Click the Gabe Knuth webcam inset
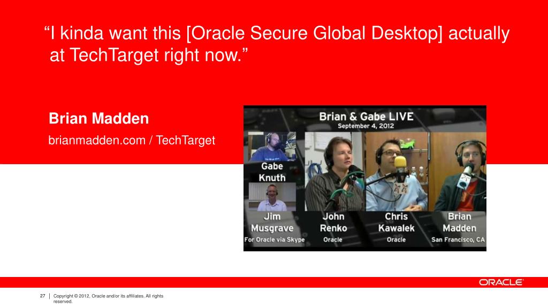The height and width of the screenshot is (308, 548). click(272, 147)
